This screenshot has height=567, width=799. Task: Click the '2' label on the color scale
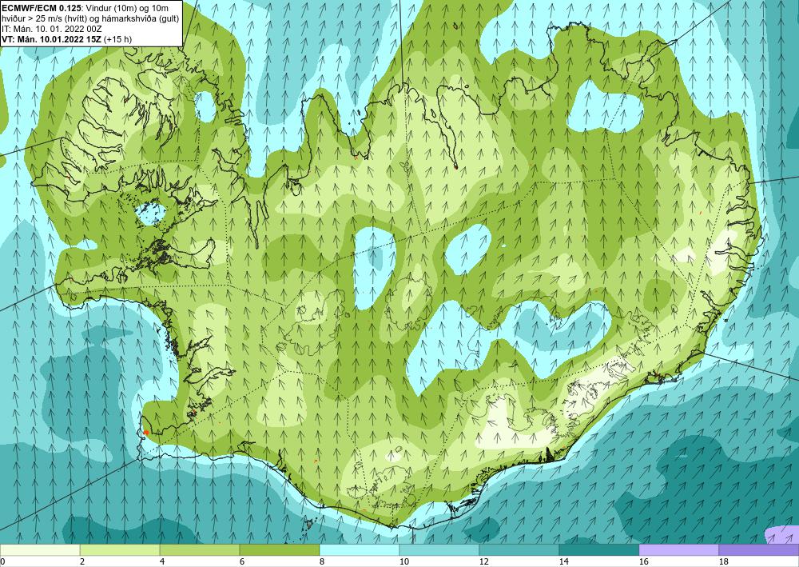[82, 562]
